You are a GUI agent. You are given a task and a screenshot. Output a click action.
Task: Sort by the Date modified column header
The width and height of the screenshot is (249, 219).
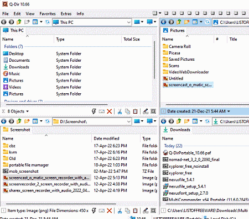pyautogui.click(x=106, y=138)
